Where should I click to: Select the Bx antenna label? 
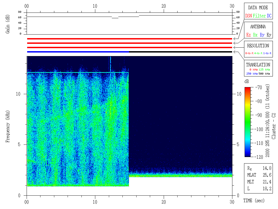[255, 35]
